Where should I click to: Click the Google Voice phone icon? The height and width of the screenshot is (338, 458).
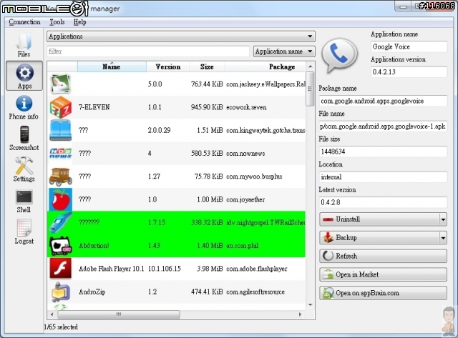pyautogui.click(x=339, y=56)
